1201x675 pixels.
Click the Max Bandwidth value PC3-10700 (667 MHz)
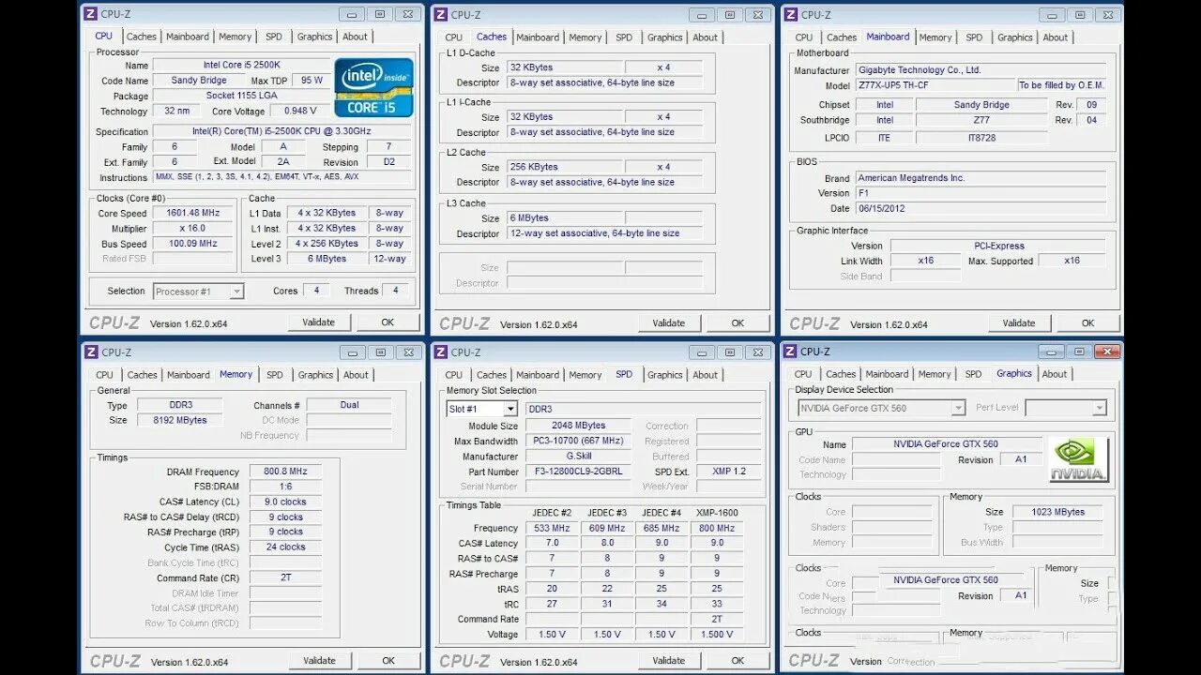pyautogui.click(x=579, y=441)
